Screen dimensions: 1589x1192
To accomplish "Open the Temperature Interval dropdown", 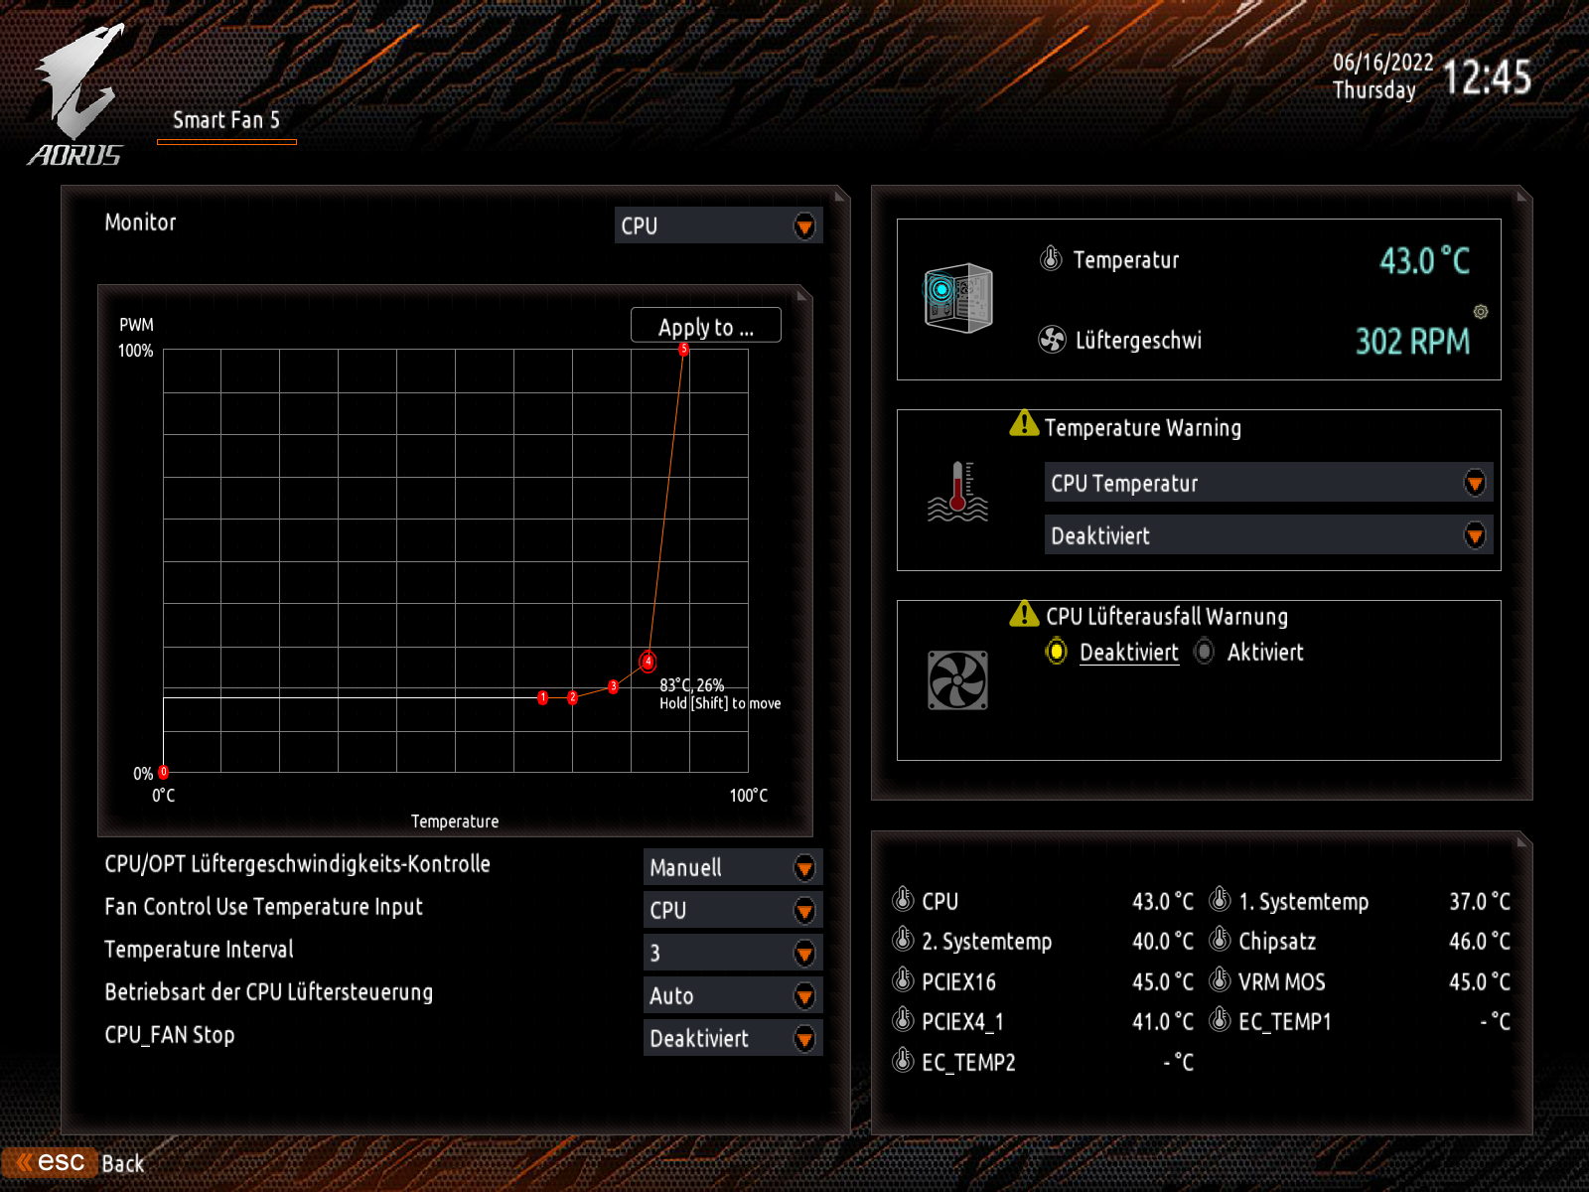I will pyautogui.click(x=733, y=953).
